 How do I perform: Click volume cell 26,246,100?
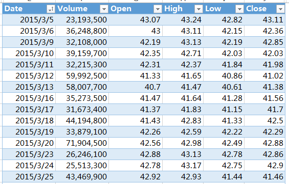point(82,154)
